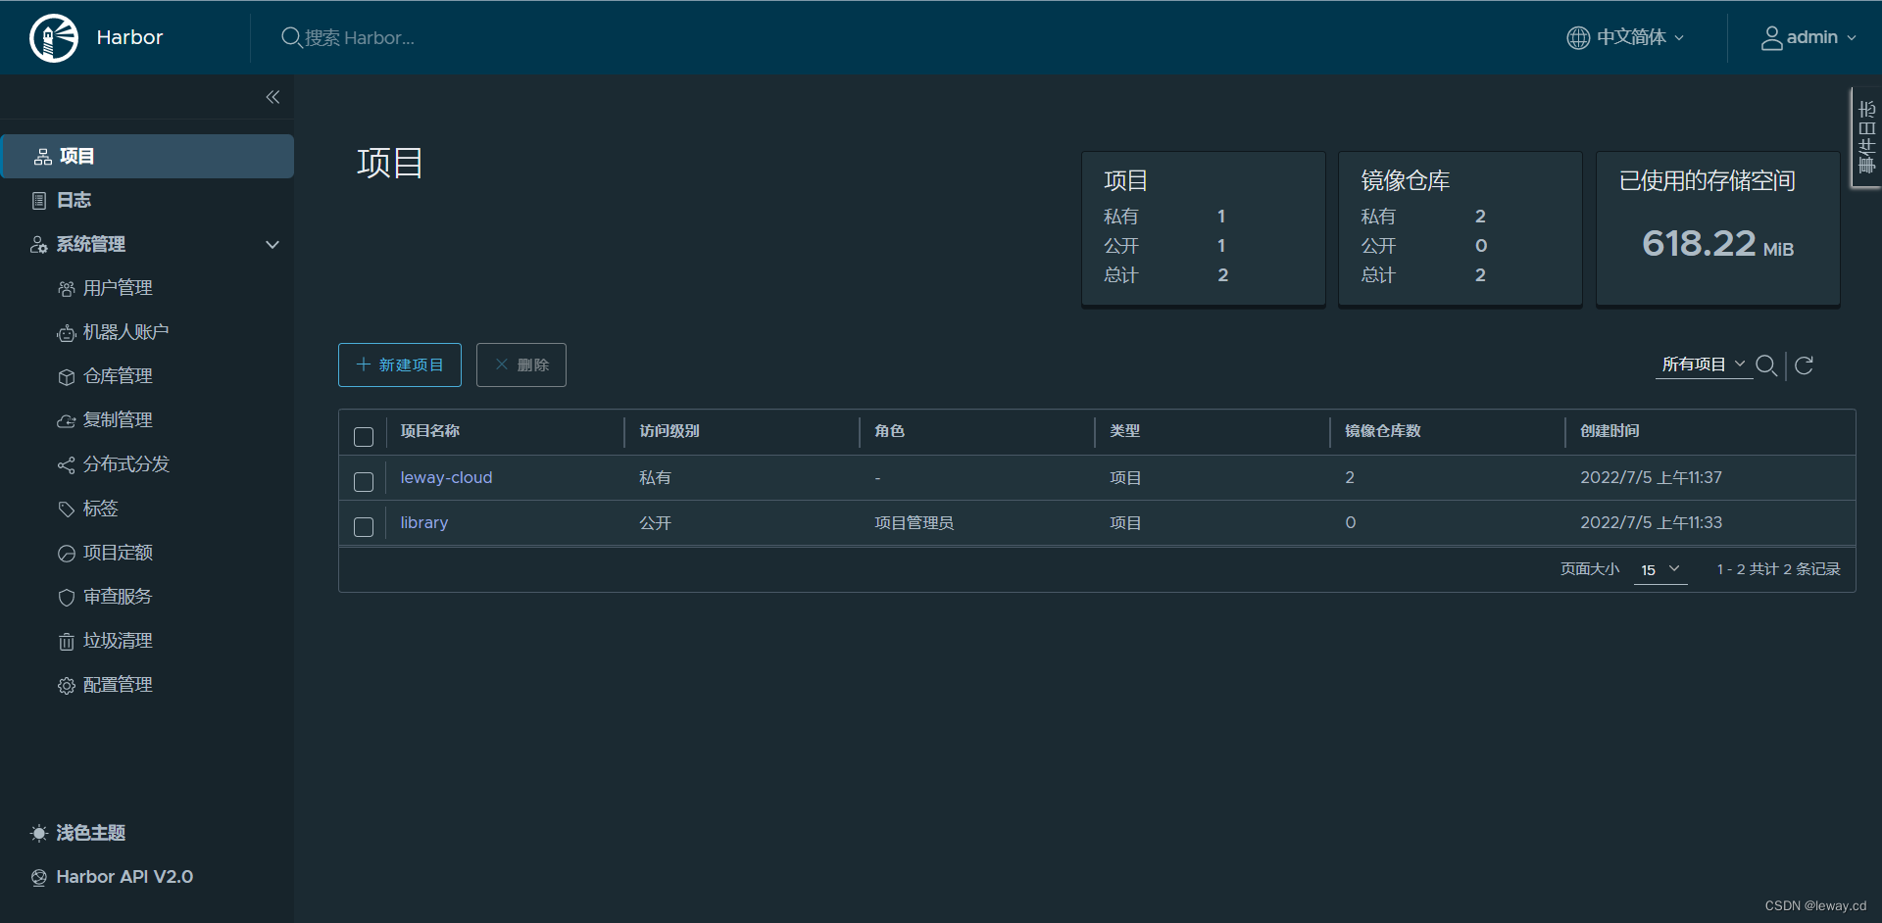The width and height of the screenshot is (1882, 923).
Task: Filter projects with the table search icon
Action: tap(1766, 365)
